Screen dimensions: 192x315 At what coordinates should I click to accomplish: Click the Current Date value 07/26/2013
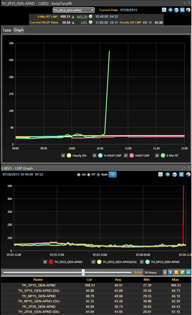point(129,10)
